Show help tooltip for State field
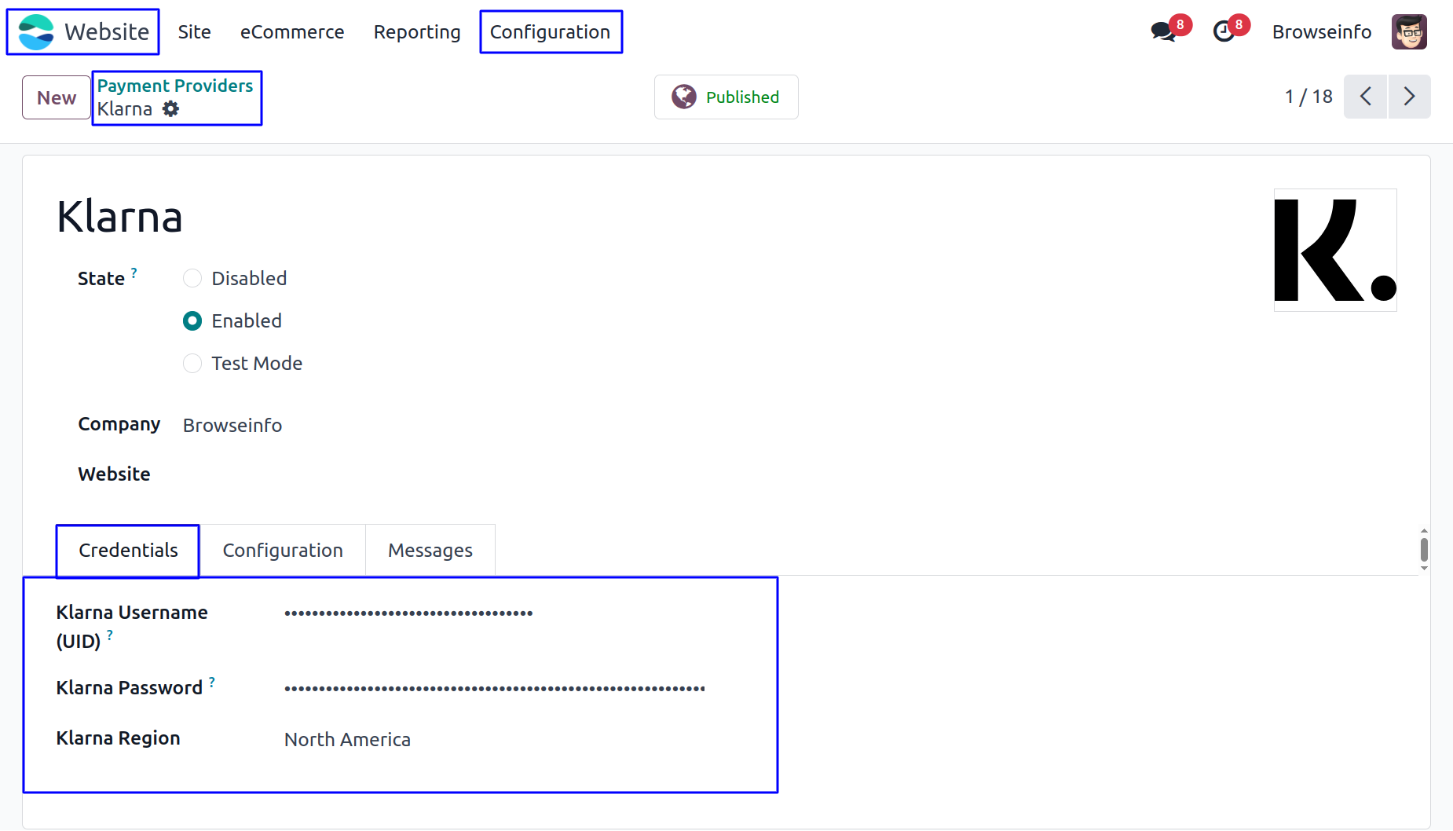The width and height of the screenshot is (1453, 831). [134, 273]
